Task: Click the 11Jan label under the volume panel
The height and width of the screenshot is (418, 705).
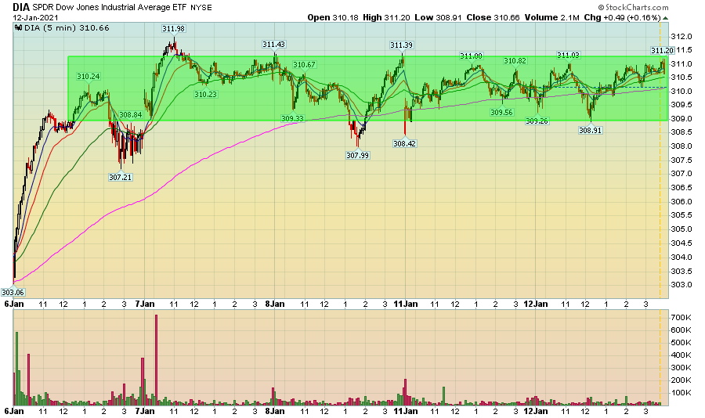Action: click(x=406, y=411)
